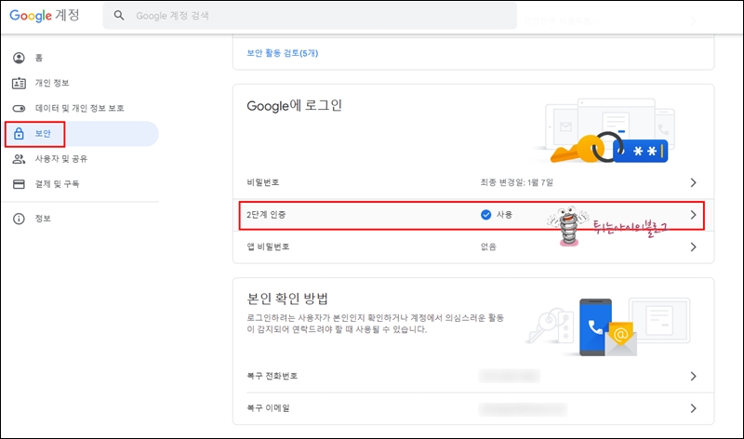Click the 결제 및 구독 card icon
Screen dimensions: 744x439
click(x=19, y=184)
